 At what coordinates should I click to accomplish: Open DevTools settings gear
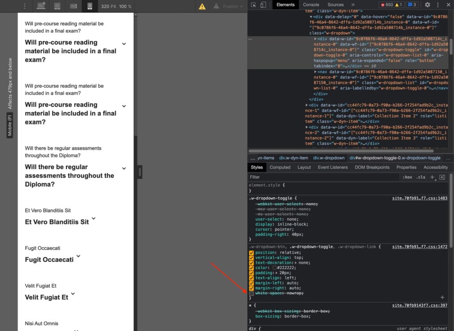coord(427,5)
